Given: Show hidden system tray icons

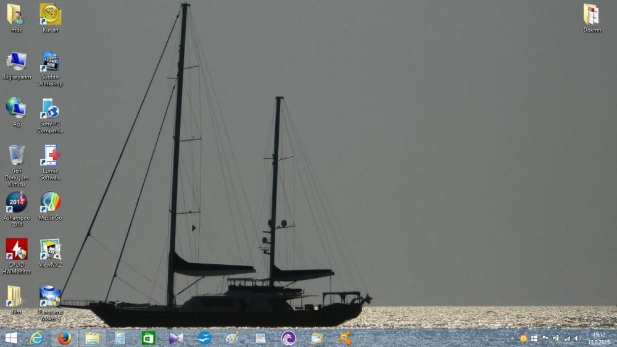Looking at the screenshot, I should click(x=513, y=338).
